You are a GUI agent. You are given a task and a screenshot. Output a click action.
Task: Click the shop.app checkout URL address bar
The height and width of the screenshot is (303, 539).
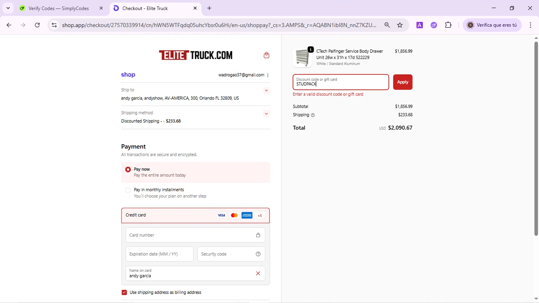(x=219, y=25)
